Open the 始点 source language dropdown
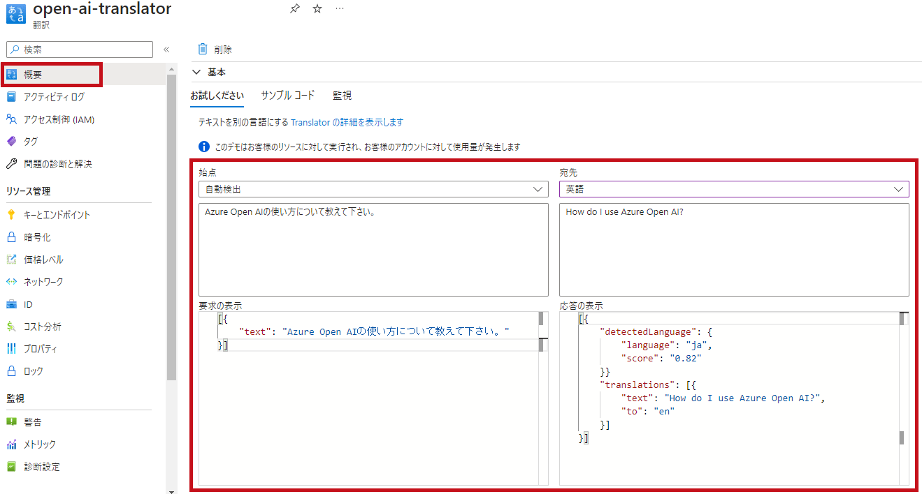 click(x=373, y=189)
